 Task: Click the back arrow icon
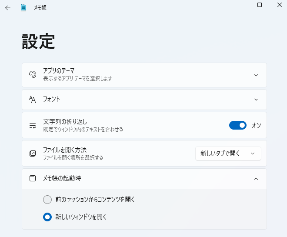tap(8, 7)
